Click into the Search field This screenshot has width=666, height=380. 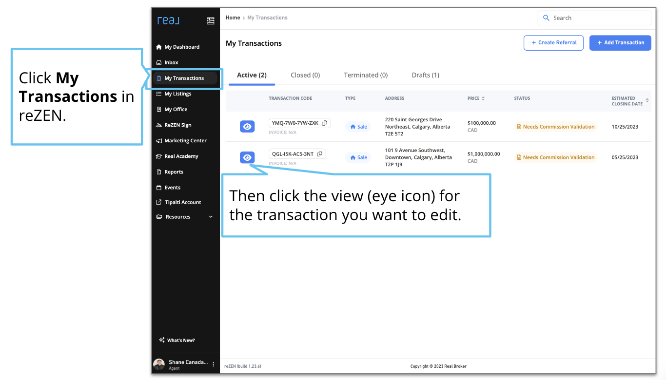tap(594, 18)
